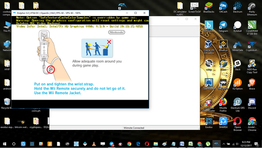Open the Network desktop icon
262x148 pixels.
[x=7, y=46]
